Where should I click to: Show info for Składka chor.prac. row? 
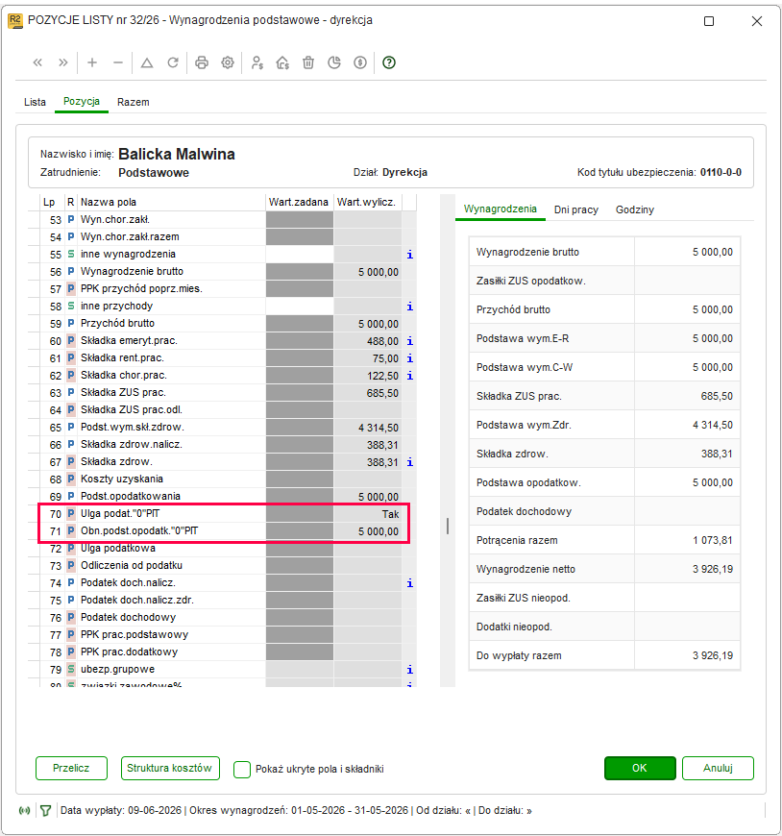pyautogui.click(x=409, y=376)
